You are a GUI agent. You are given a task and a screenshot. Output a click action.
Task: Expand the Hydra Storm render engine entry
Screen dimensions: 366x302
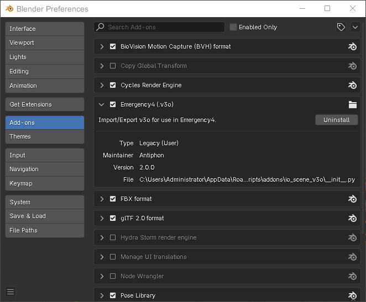coord(102,237)
